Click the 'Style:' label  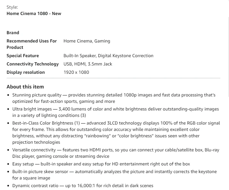(x=12, y=7)
